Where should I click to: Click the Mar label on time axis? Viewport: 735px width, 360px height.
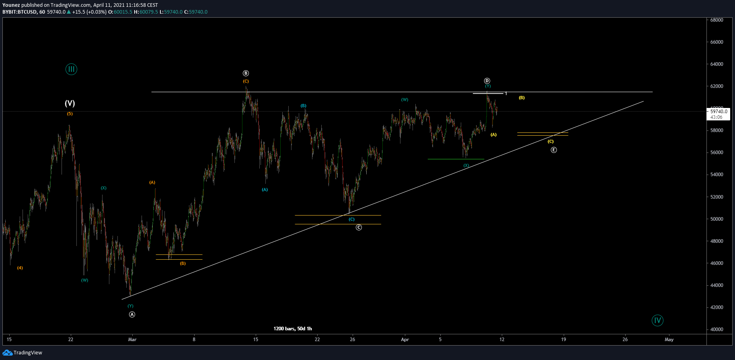tap(132, 340)
